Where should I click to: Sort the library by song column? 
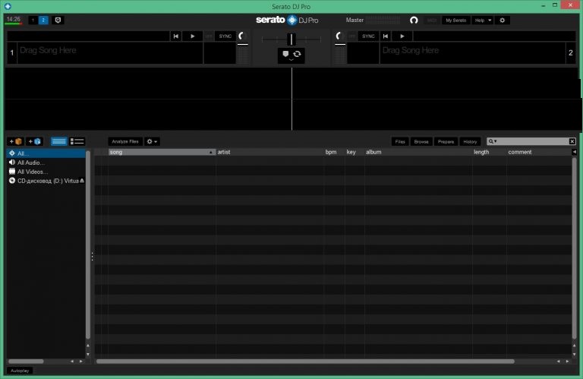coord(162,152)
